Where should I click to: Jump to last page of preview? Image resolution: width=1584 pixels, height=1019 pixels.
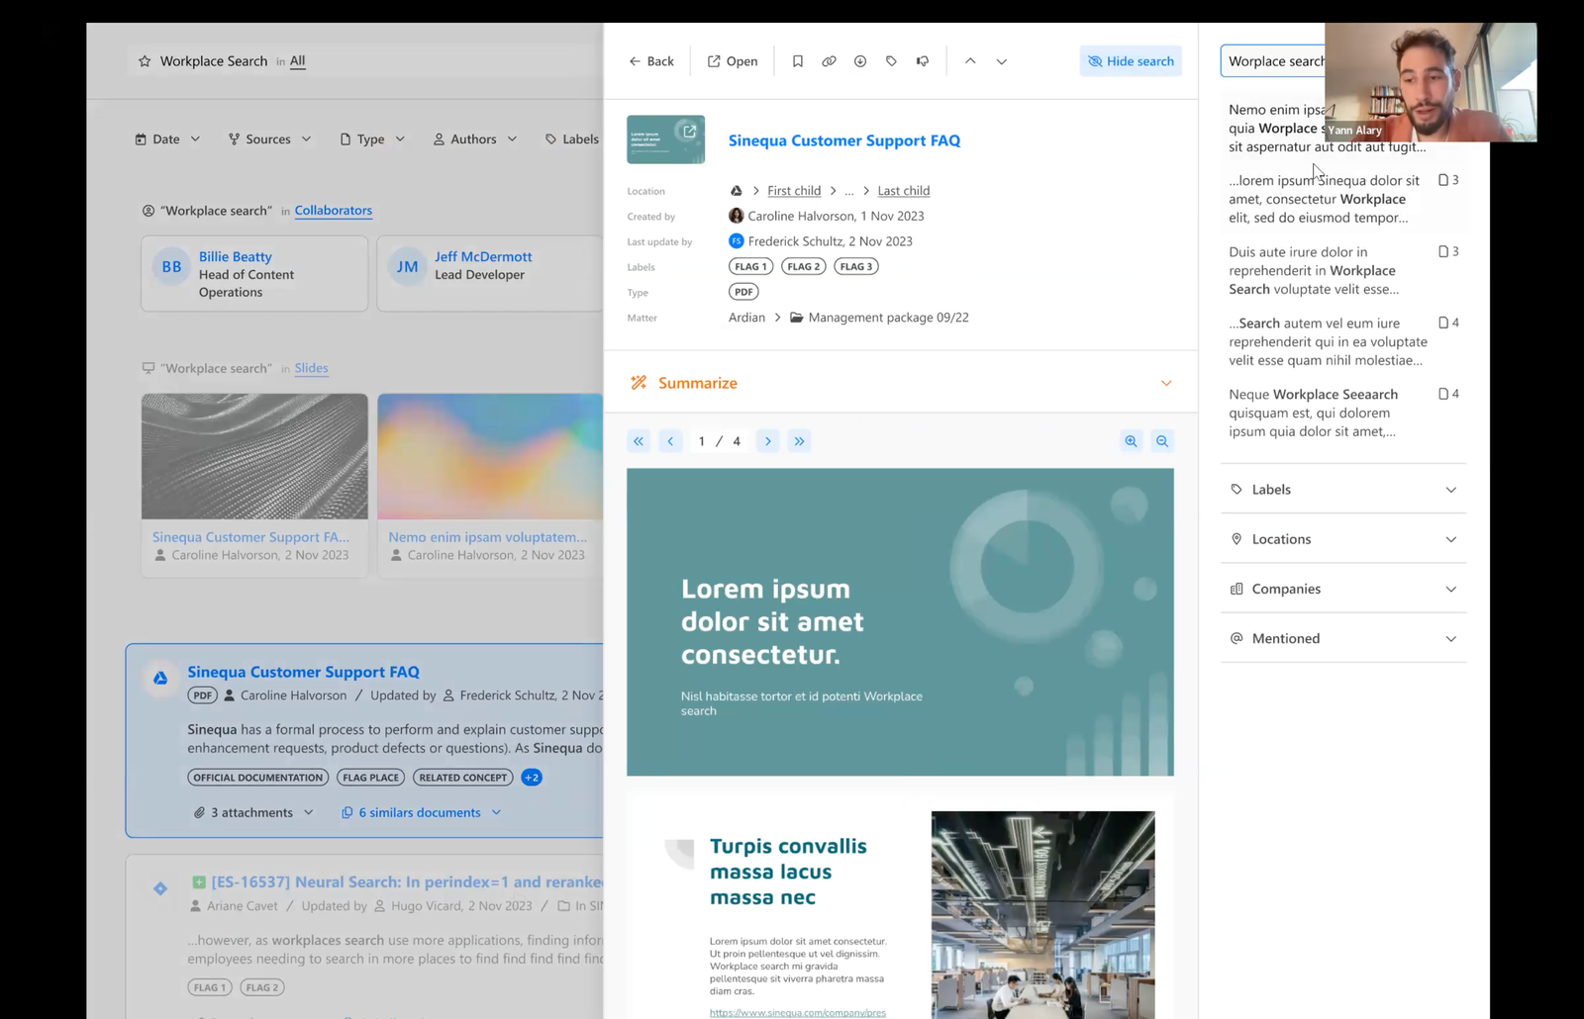799,441
